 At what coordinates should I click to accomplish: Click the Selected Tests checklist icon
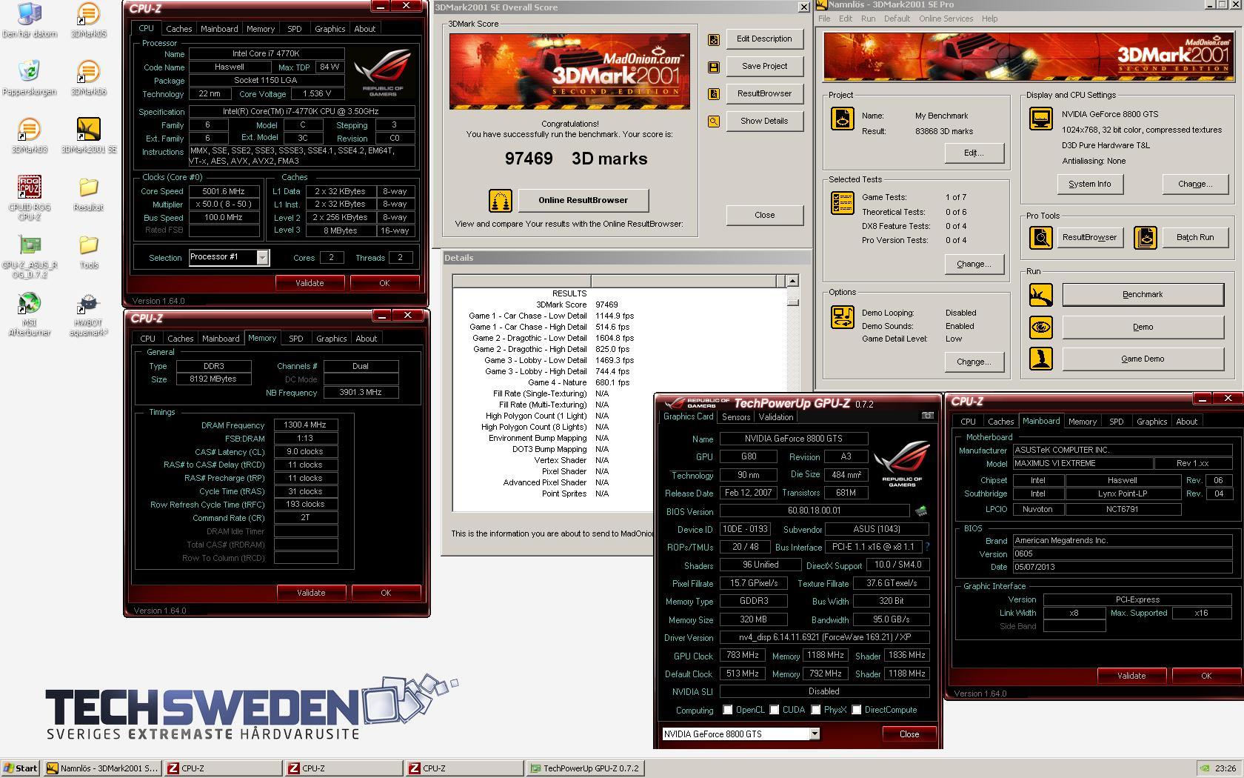point(843,203)
